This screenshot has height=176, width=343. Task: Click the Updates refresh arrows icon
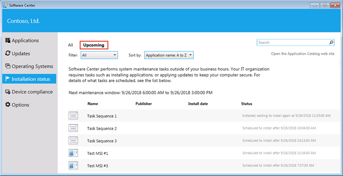click(8, 53)
